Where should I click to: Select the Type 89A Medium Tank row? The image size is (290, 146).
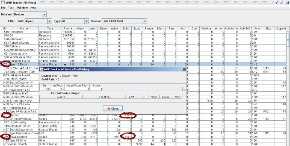click(x=143, y=133)
